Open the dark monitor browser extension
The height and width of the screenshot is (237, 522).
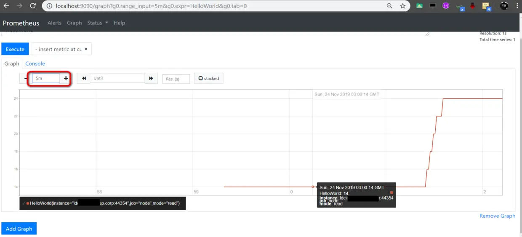(x=433, y=6)
